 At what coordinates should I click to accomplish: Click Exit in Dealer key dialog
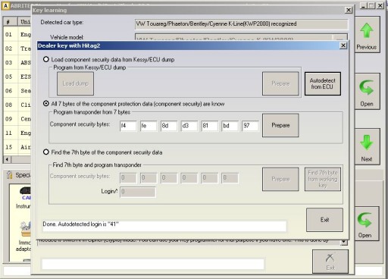click(324, 220)
